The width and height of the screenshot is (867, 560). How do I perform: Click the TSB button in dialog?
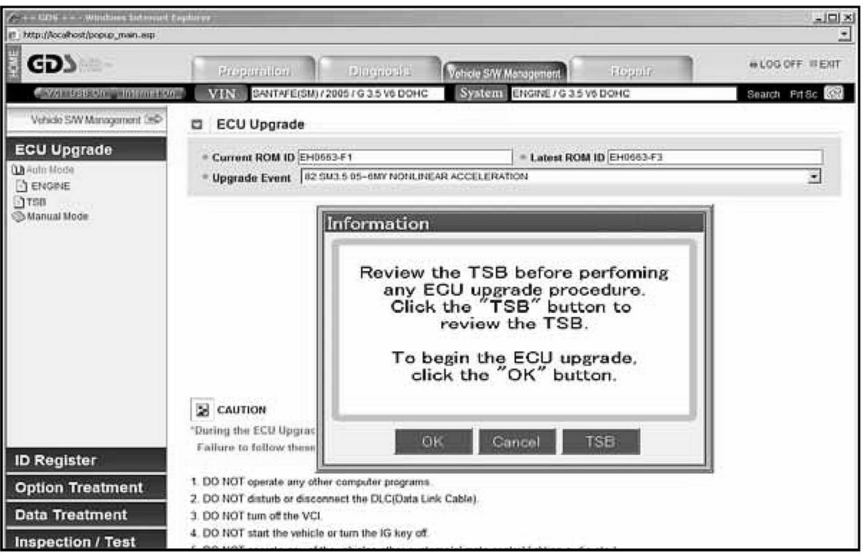pos(601,441)
